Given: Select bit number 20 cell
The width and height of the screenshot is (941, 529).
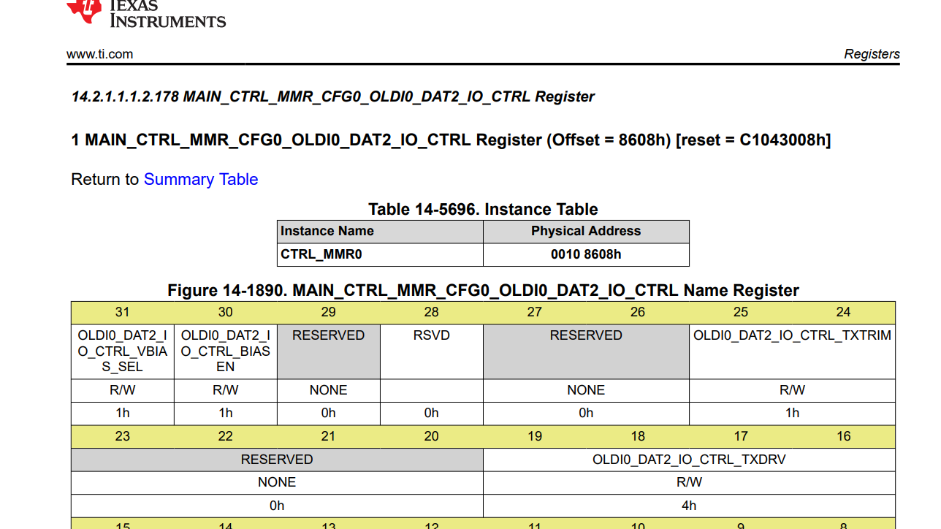Looking at the screenshot, I should pyautogui.click(x=432, y=437).
